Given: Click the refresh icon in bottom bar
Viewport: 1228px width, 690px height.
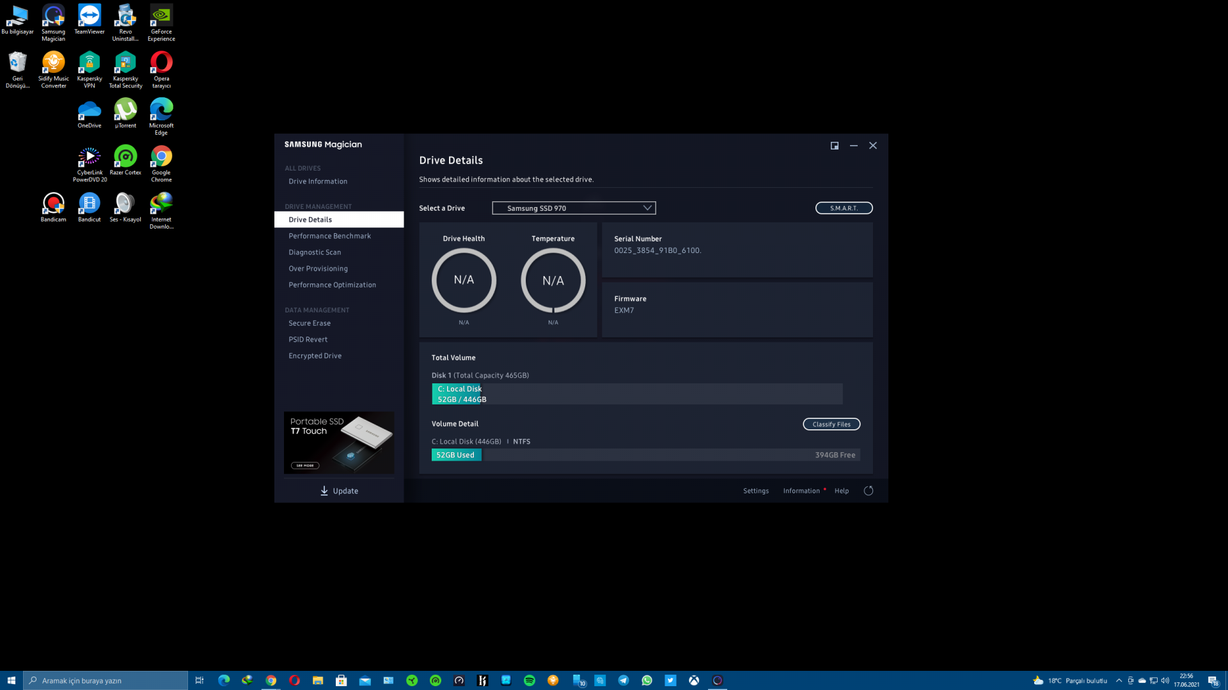Looking at the screenshot, I should click(x=868, y=491).
